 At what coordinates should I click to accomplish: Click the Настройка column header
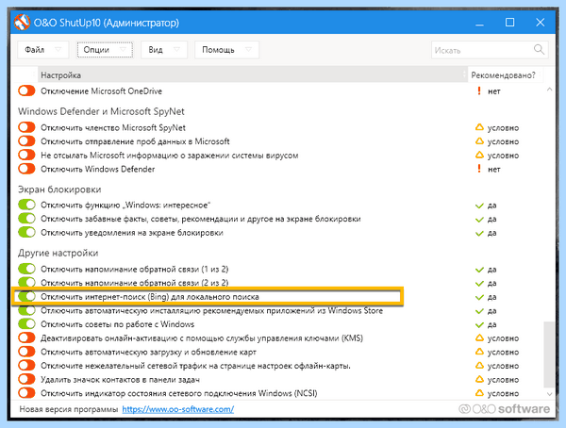(x=252, y=75)
